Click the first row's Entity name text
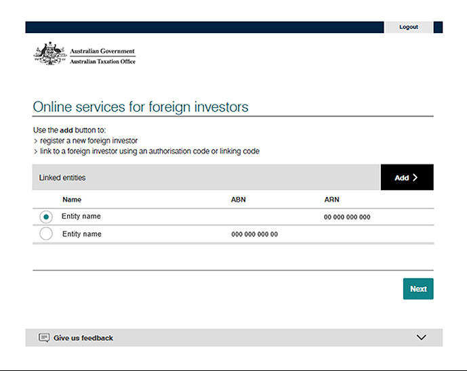467x371 pixels. point(81,217)
